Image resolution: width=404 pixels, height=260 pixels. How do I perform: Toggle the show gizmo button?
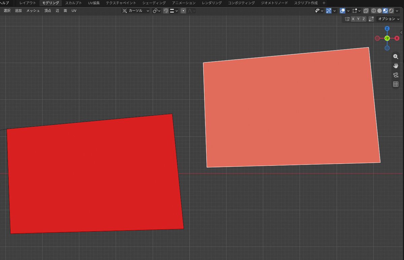coord(329,11)
